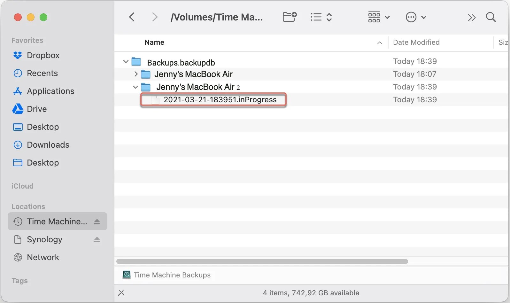Open the action ellipsis menu
Viewport: 510px width, 303px height.
click(416, 17)
